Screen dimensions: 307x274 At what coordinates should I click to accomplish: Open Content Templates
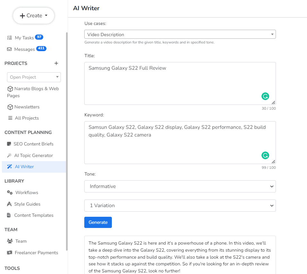(x=34, y=215)
